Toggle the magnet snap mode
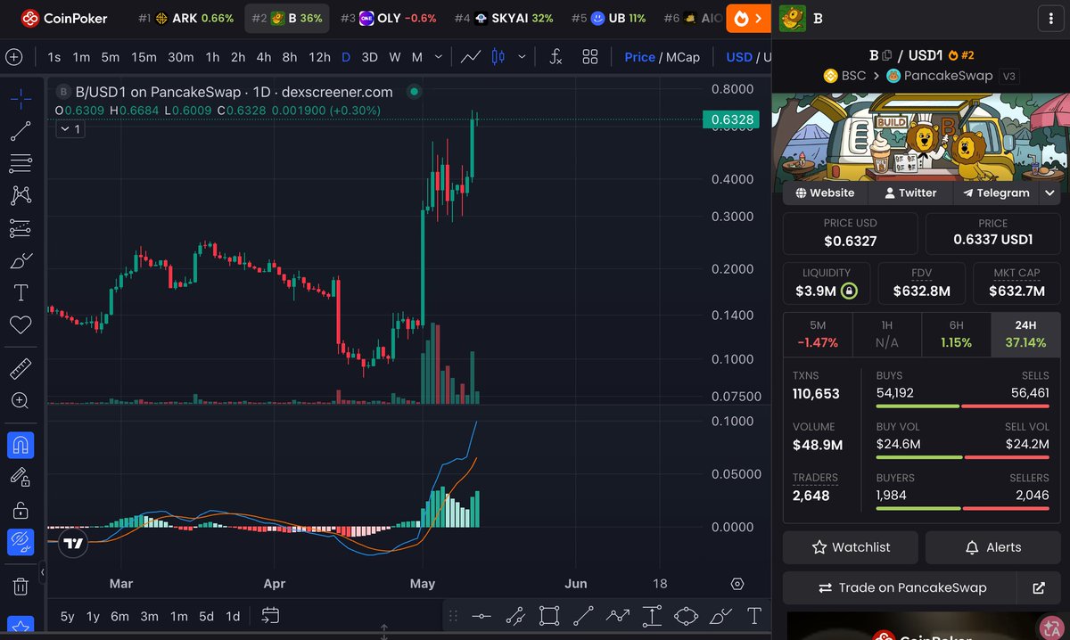 point(21,444)
